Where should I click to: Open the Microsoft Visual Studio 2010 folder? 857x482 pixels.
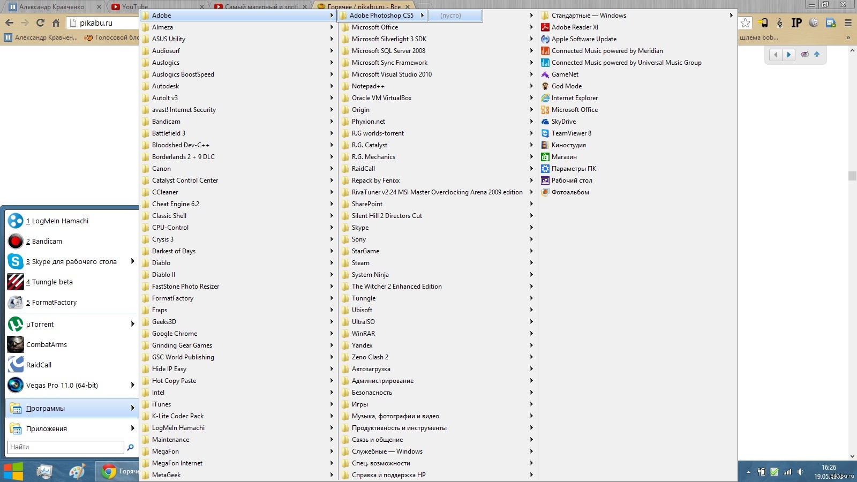[391, 74]
